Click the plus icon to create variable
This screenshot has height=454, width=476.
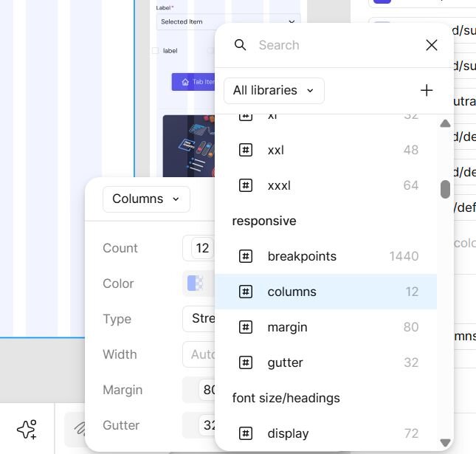point(427,90)
